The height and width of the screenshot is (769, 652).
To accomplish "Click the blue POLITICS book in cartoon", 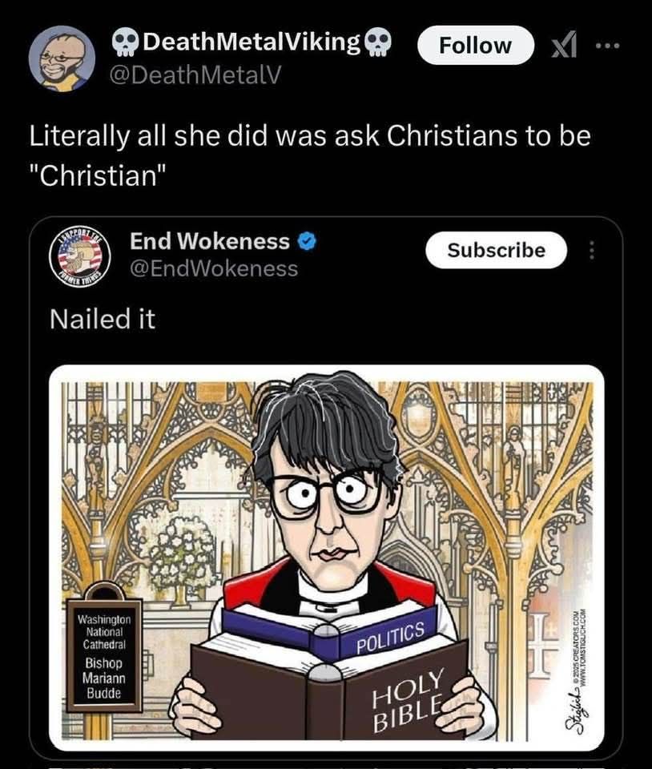I will 390,637.
